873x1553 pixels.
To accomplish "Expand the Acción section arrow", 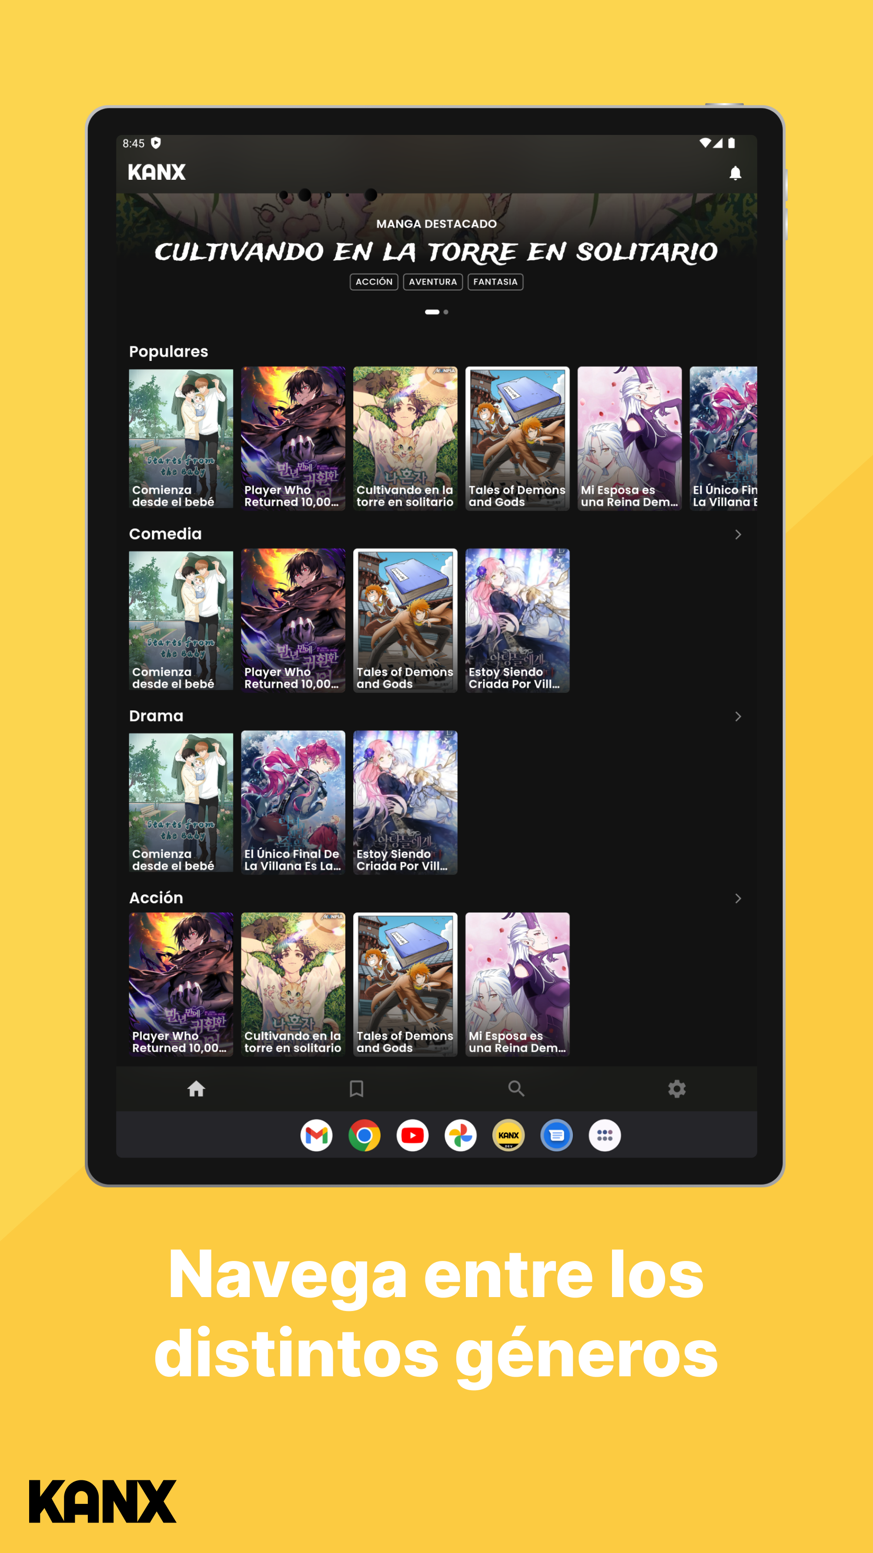I will [x=737, y=898].
